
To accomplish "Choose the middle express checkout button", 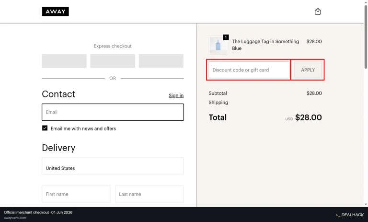I will click(x=113, y=61).
